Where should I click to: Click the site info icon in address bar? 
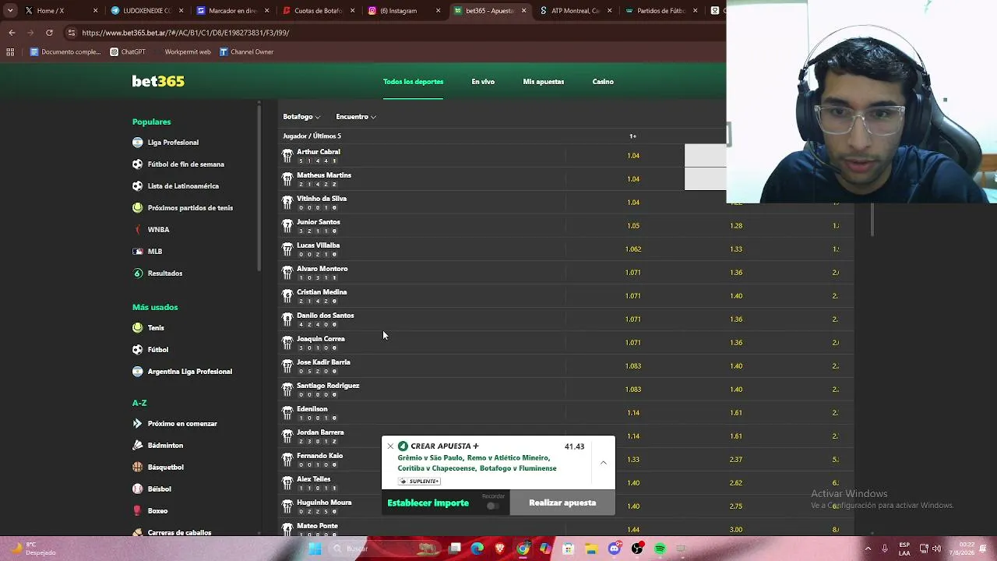coord(72,33)
